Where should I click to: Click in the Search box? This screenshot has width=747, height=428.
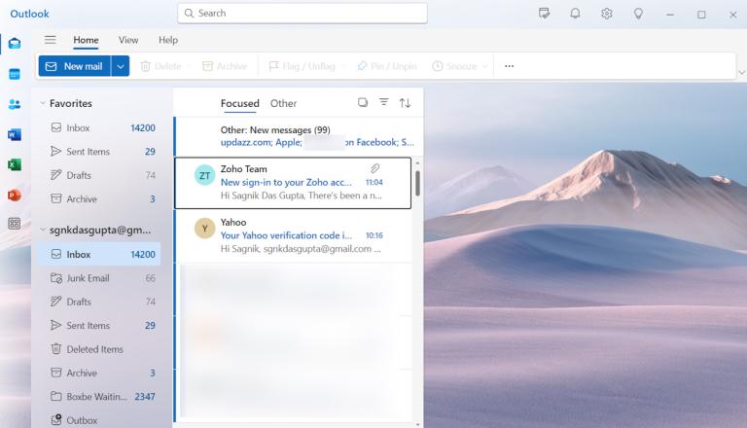(302, 14)
